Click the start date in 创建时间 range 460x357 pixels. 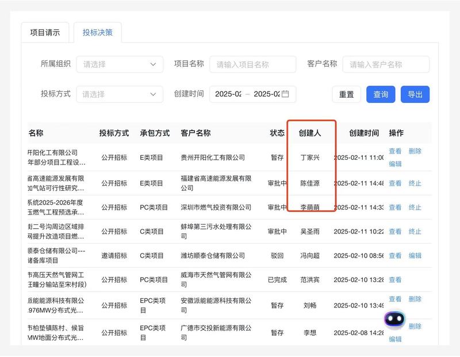228,94
